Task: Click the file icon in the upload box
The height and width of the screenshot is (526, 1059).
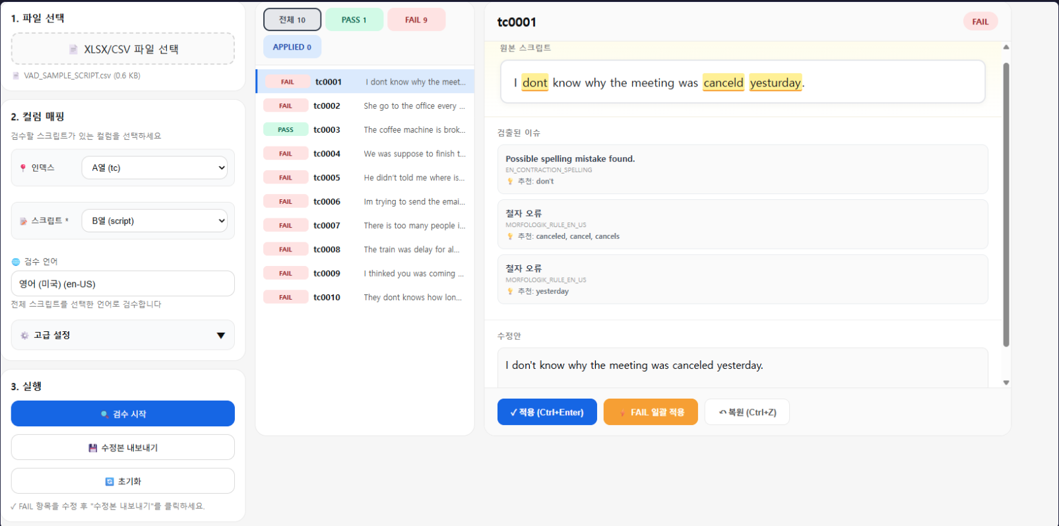Action: click(73, 49)
